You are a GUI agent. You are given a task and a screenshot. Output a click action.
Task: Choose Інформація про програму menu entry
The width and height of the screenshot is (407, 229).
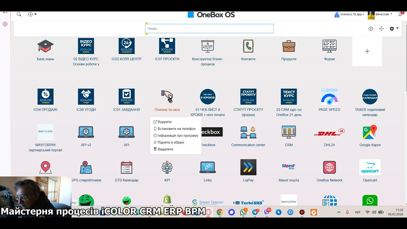176,135
